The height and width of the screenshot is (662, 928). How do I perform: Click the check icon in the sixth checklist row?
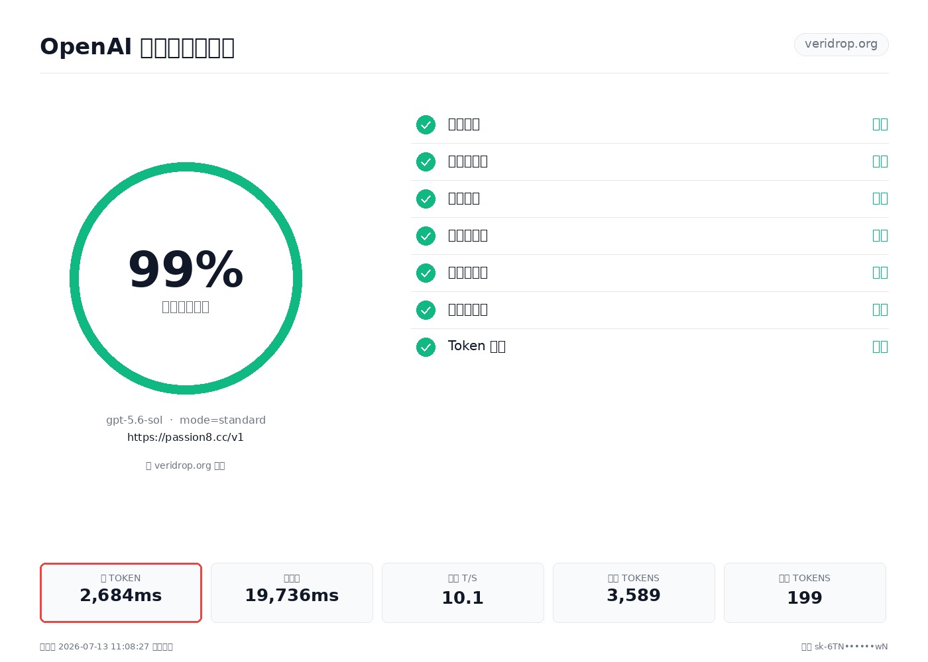pyautogui.click(x=426, y=310)
